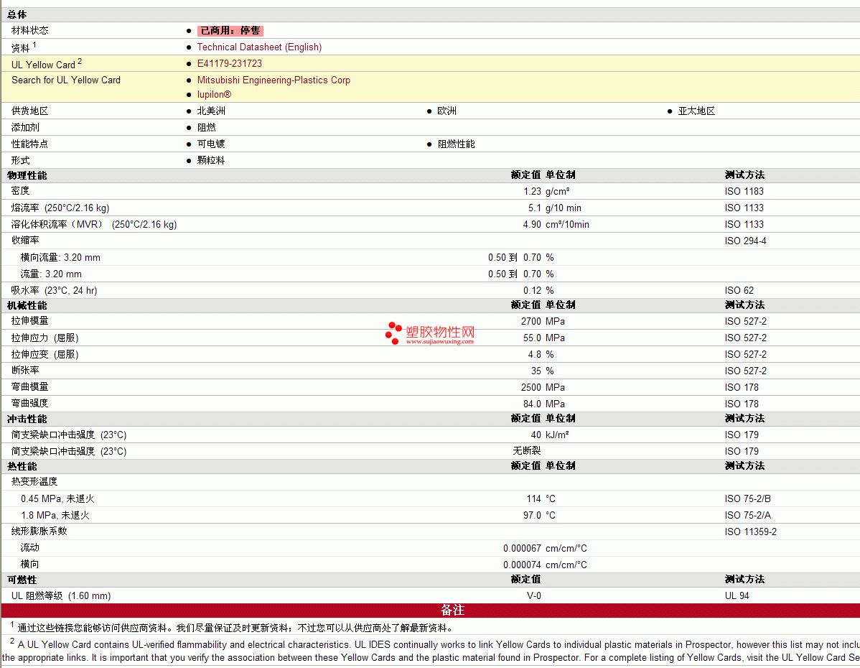Click the 'ISO 11359-2' test method
Viewport: 860px width, 668px height.
point(750,532)
